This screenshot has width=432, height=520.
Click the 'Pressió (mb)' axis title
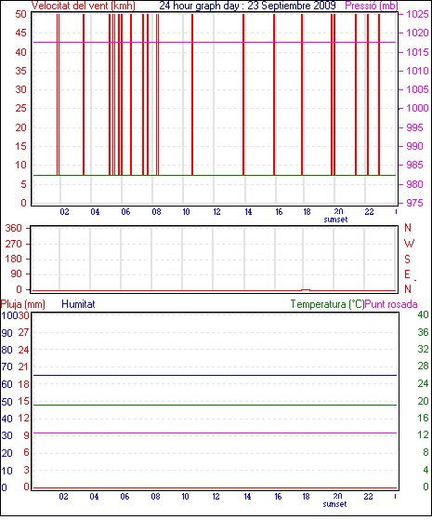tap(372, 6)
